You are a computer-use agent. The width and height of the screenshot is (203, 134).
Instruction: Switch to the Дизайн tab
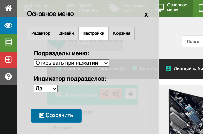(x=67, y=33)
